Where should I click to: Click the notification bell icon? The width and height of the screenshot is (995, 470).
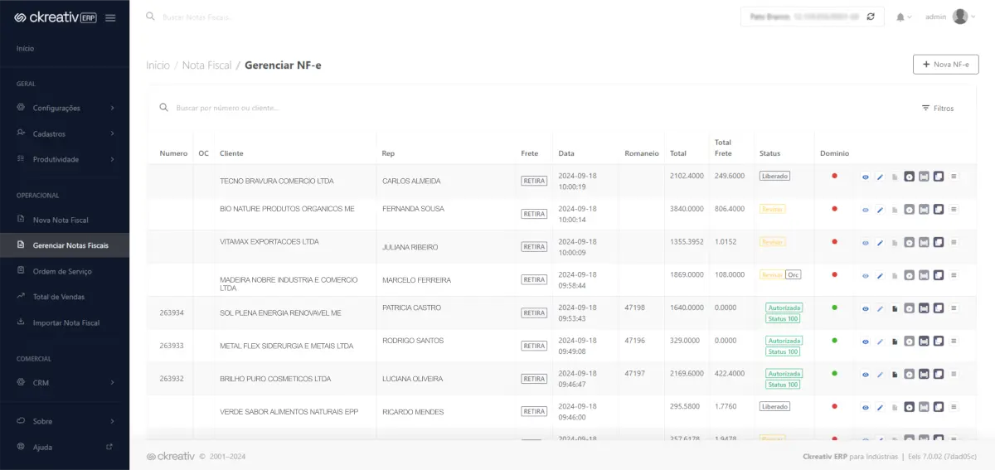(900, 17)
